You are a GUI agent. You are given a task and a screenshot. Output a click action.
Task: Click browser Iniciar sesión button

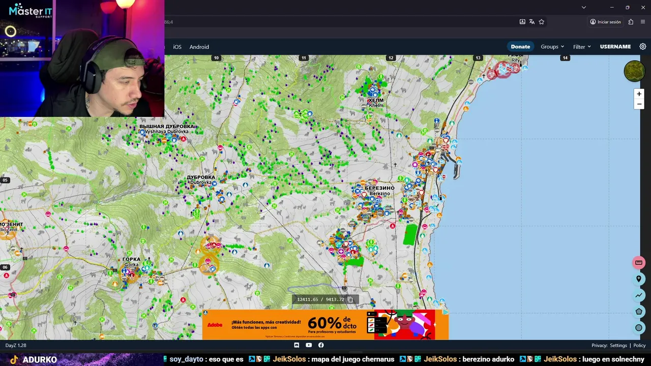[605, 22]
